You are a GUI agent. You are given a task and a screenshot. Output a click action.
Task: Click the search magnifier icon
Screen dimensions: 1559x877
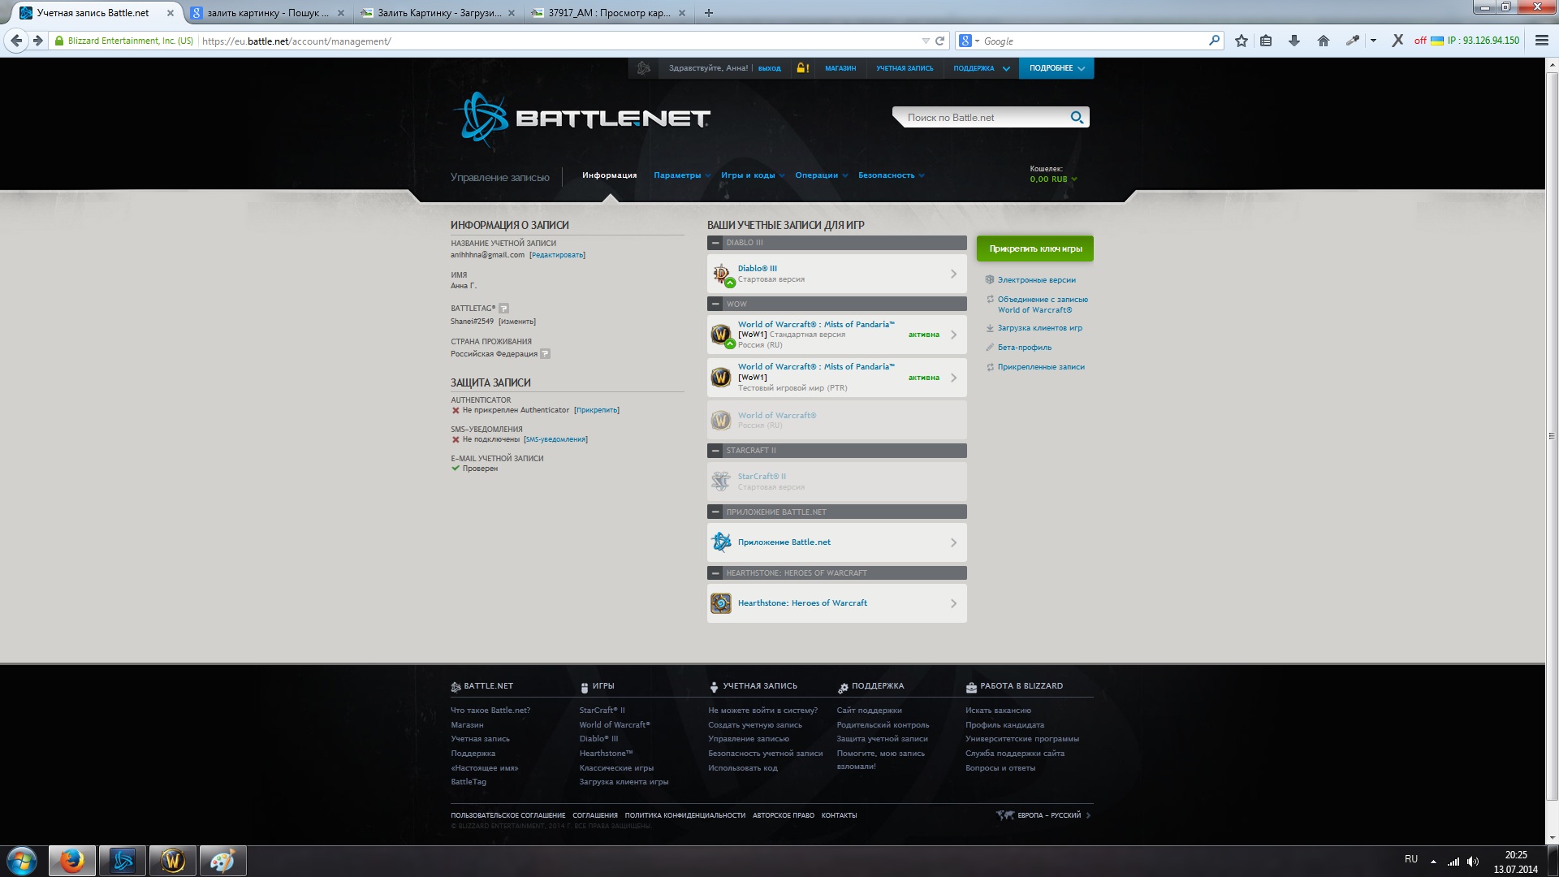point(1077,118)
